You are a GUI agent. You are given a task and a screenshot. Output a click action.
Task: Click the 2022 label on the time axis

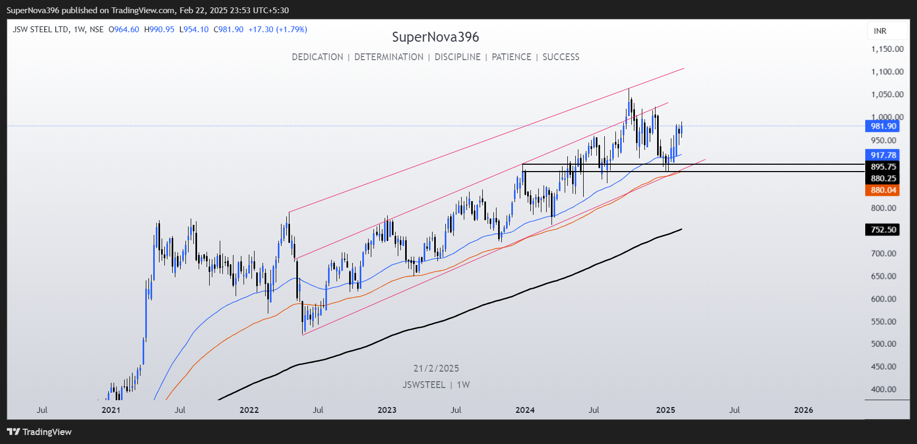[x=249, y=410]
